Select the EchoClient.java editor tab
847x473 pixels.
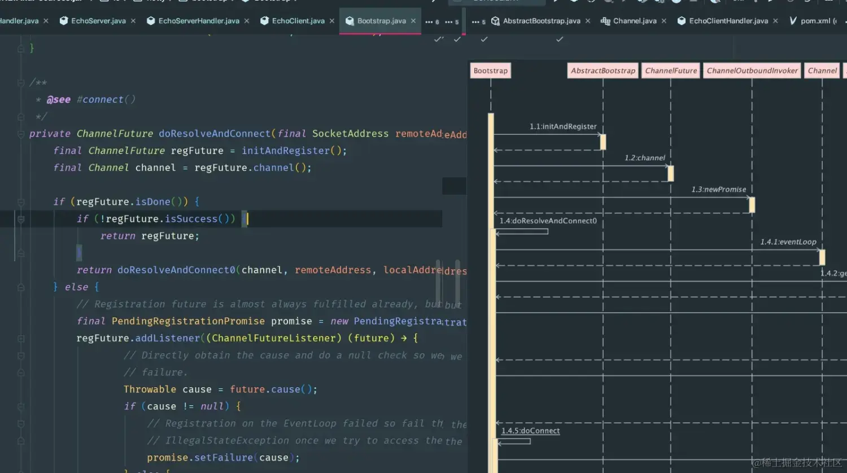[298, 21]
